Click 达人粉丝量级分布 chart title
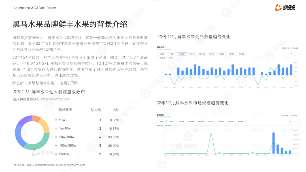 tap(26, 99)
